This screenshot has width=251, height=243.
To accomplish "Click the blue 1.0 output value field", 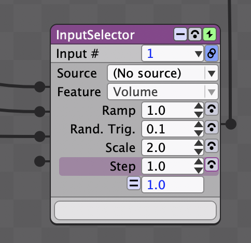I will pos(173,185).
